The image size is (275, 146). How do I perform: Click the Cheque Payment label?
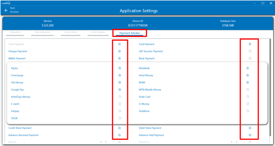[18, 51]
